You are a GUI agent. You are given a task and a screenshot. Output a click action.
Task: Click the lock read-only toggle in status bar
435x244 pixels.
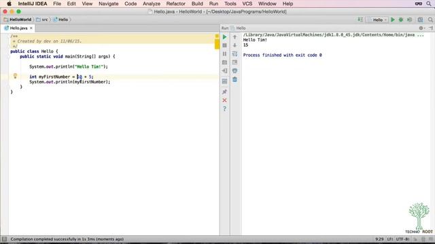click(415, 239)
